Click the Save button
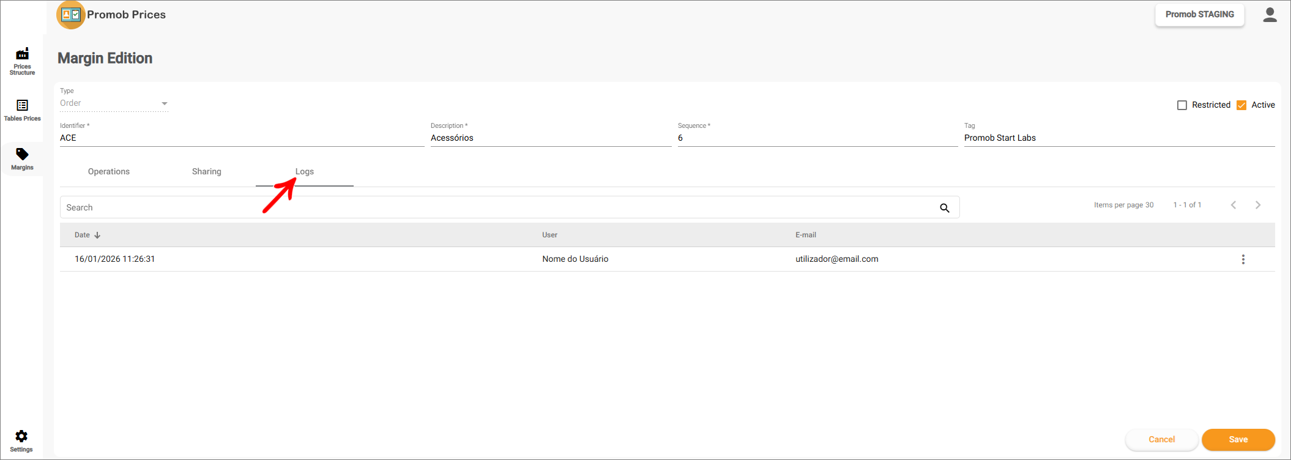Viewport: 1291px width, 460px height. coord(1238,439)
